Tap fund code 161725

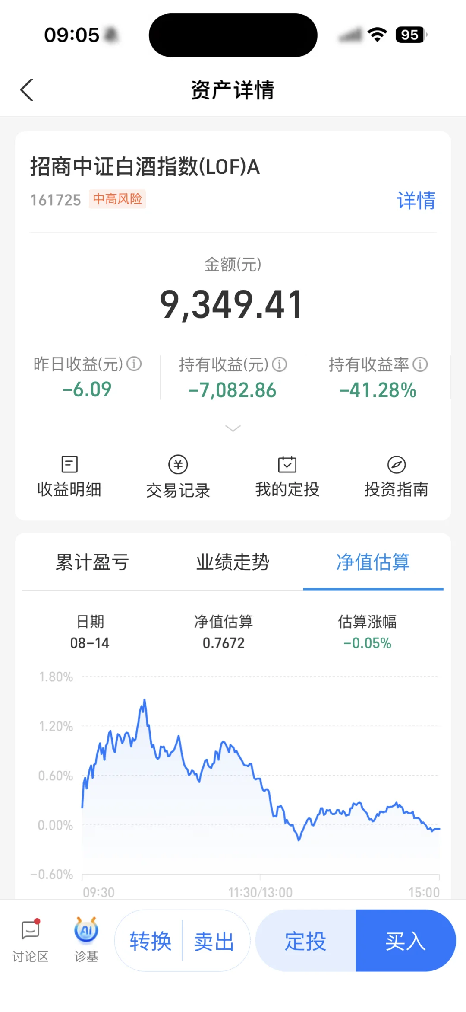[56, 200]
